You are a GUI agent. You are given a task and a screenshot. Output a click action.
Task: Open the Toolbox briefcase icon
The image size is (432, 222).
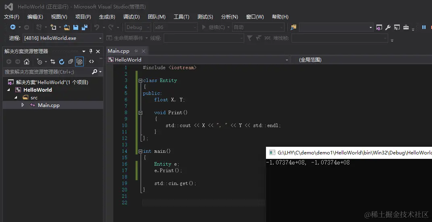click(x=406, y=27)
